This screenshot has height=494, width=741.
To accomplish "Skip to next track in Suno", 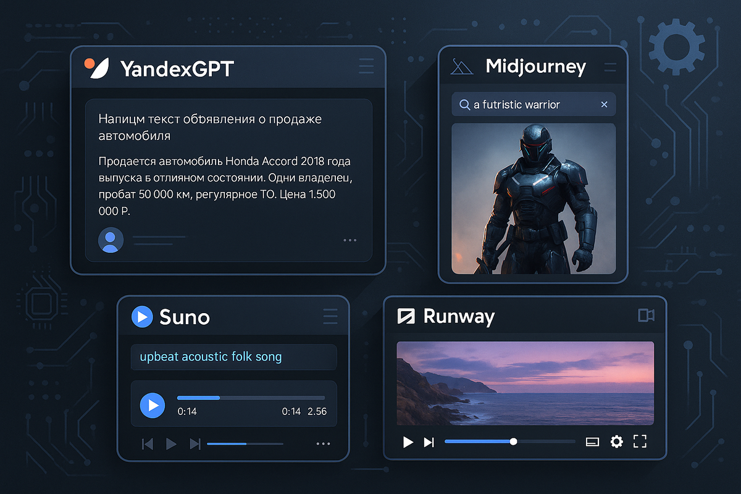I will tap(195, 443).
